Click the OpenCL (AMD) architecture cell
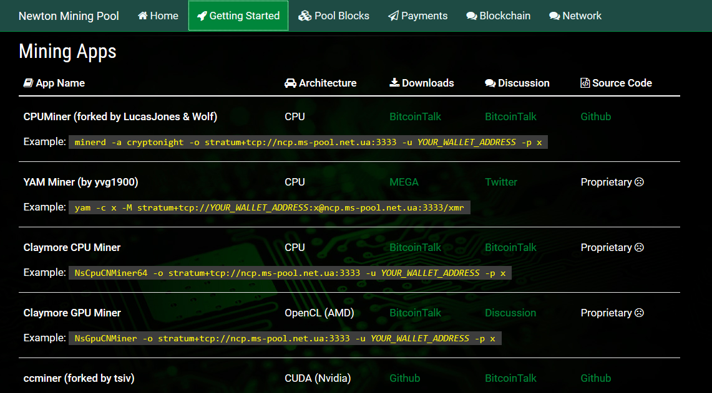The height and width of the screenshot is (393, 712). coord(319,313)
